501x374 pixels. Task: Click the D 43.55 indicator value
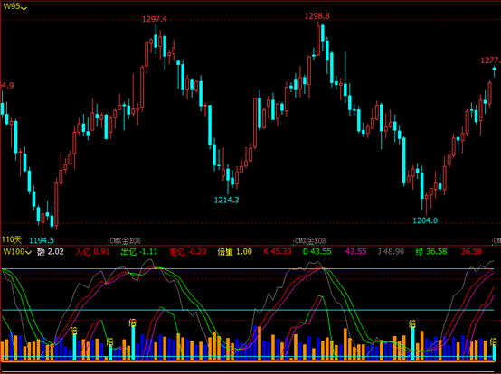pos(317,252)
